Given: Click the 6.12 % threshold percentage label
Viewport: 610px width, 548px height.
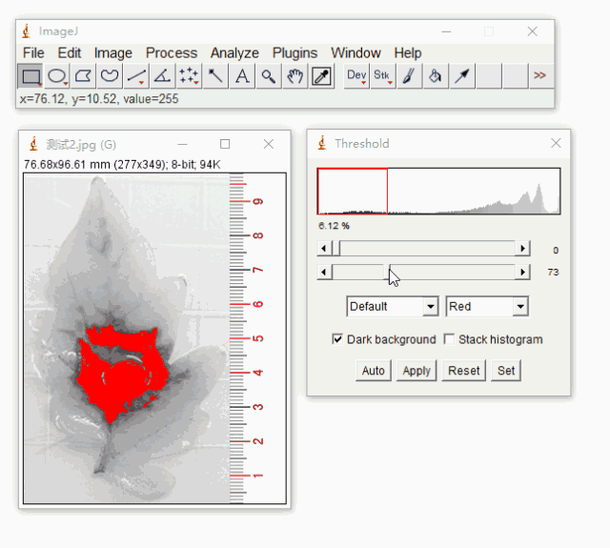Looking at the screenshot, I should point(334,226).
